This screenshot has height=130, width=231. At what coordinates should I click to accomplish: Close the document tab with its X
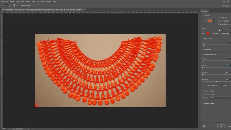tap(84, 10)
